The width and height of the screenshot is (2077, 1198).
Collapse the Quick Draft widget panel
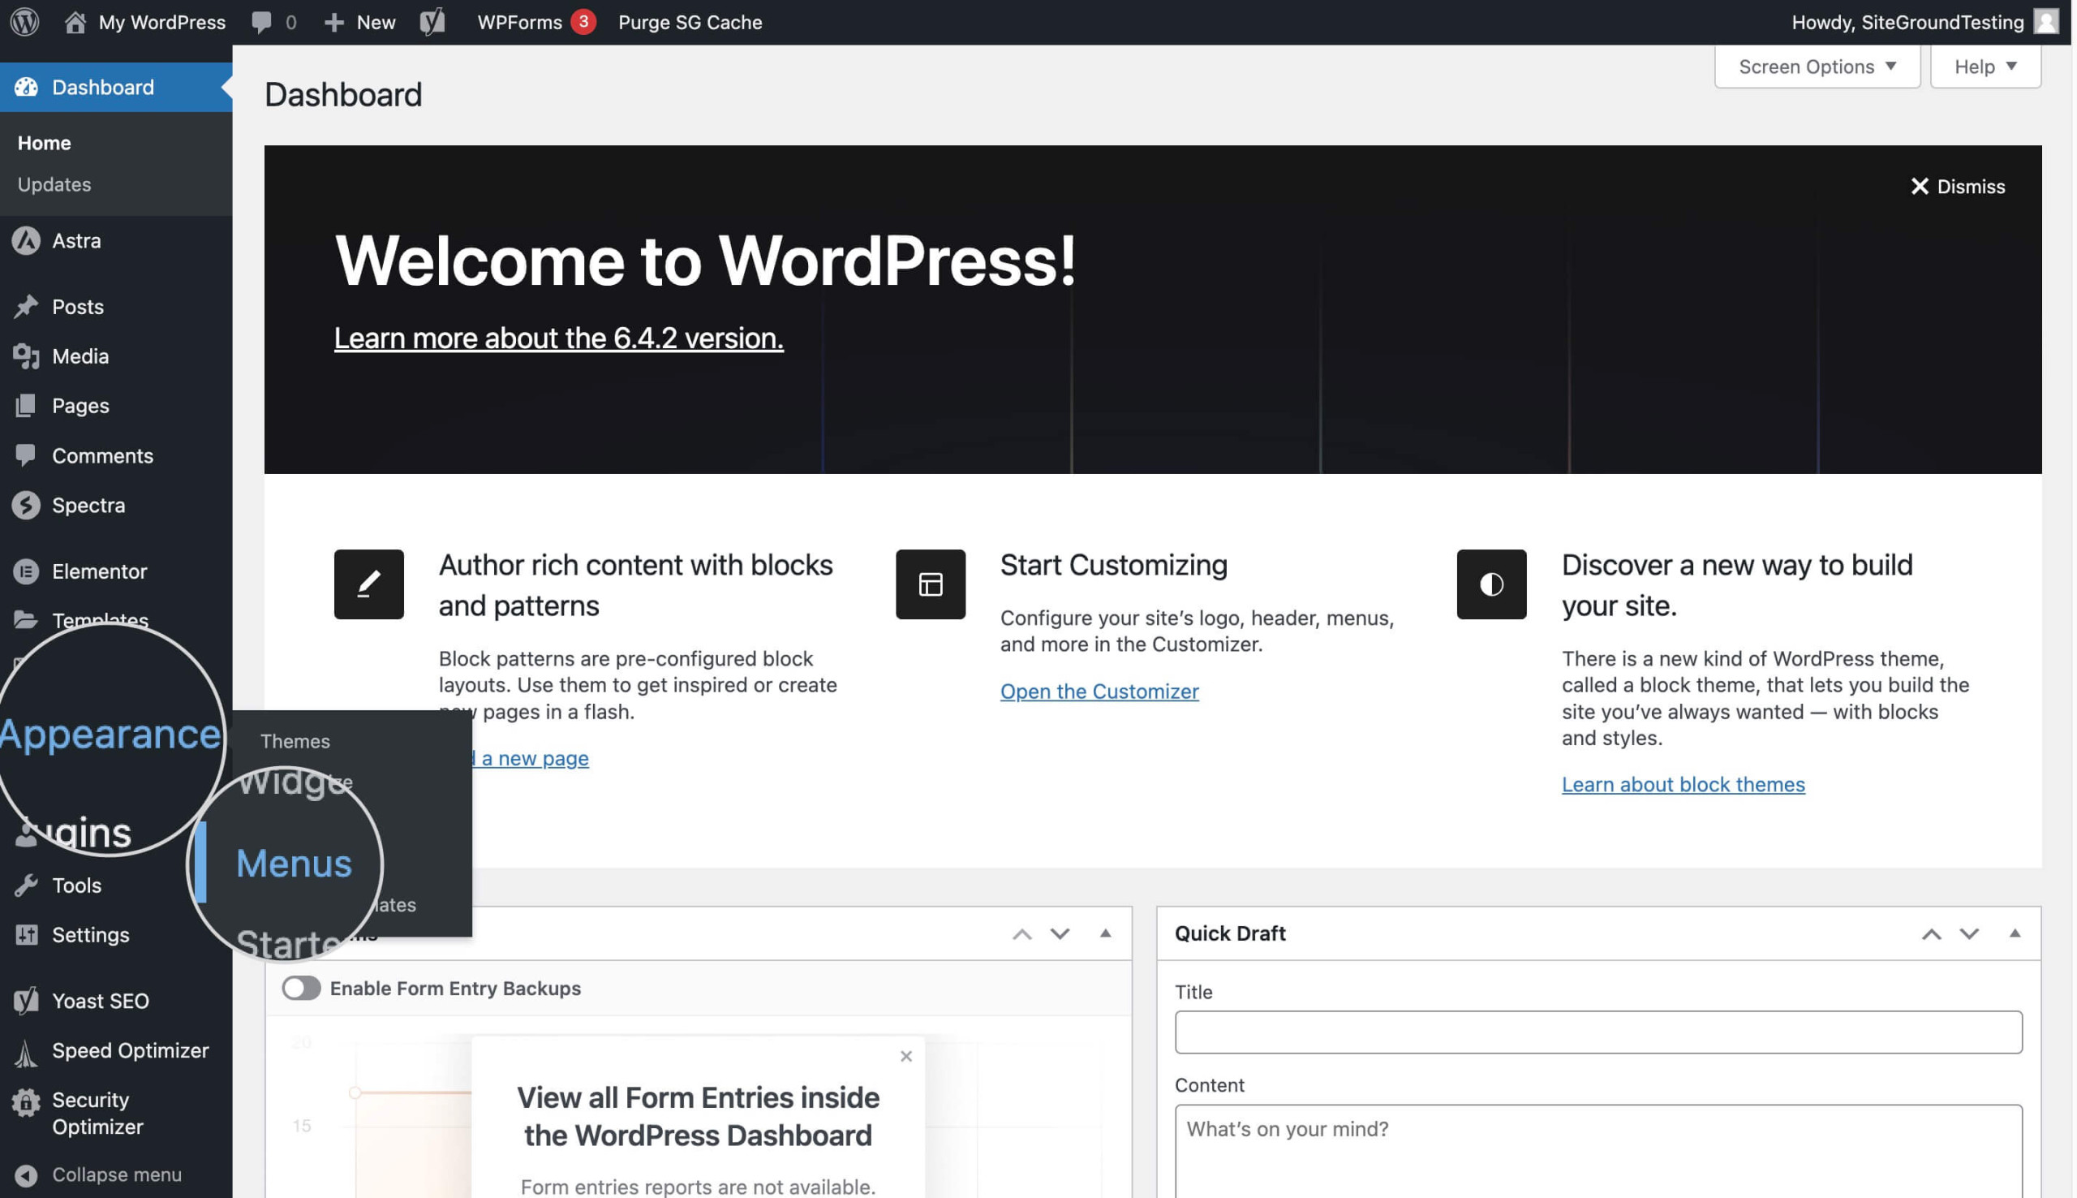(2015, 933)
